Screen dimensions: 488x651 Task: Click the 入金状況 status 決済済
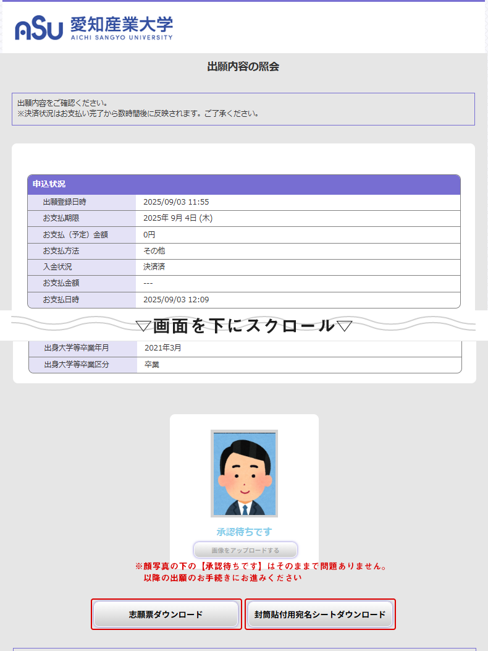point(154,267)
